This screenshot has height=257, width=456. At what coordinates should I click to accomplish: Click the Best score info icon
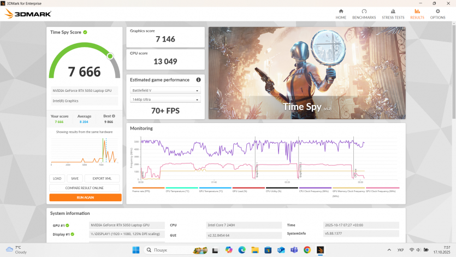coord(112,116)
